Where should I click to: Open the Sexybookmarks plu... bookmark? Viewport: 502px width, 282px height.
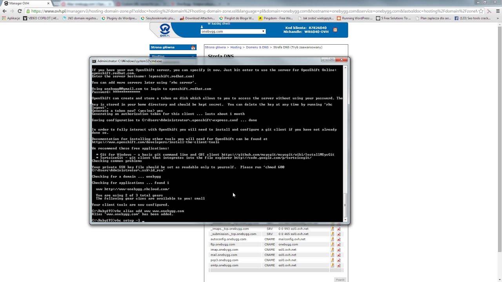pos(158,18)
